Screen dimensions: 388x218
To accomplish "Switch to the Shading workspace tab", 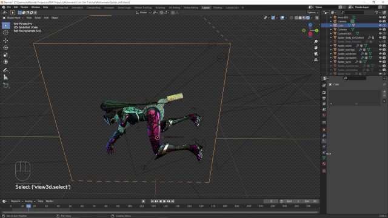I will pyautogui.click(x=218, y=8).
